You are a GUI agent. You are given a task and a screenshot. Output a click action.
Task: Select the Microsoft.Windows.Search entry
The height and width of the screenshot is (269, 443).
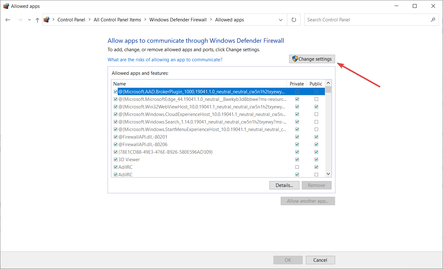pos(202,122)
